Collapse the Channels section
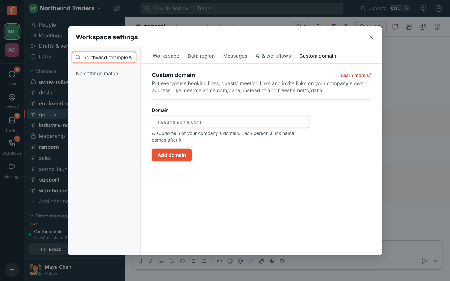The width and height of the screenshot is (450, 281). (43, 71)
